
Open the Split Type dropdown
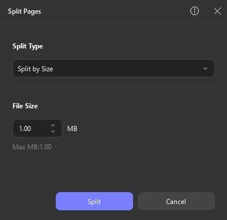tap(114, 68)
